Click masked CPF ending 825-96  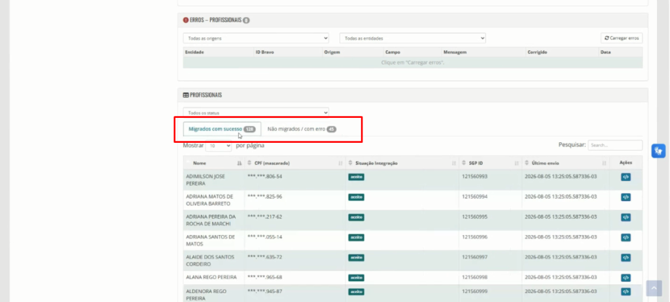(x=264, y=197)
